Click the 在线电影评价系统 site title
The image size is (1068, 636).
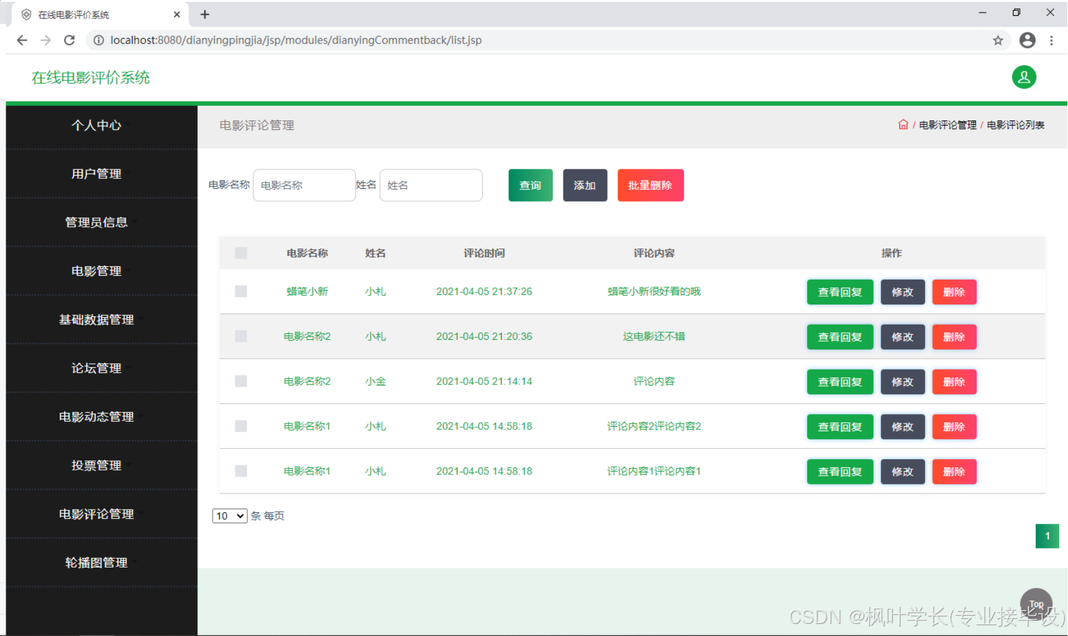[x=91, y=77]
